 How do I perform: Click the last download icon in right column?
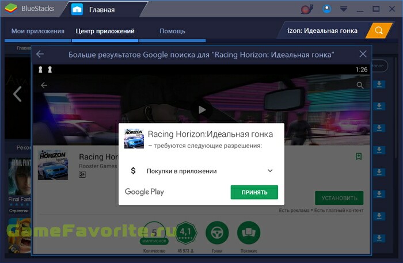click(x=379, y=238)
